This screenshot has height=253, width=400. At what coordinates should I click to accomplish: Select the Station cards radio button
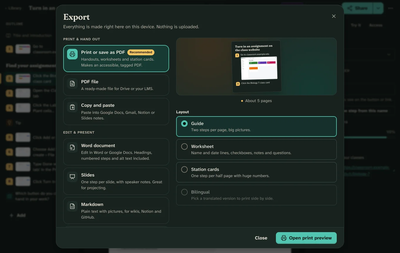click(184, 169)
